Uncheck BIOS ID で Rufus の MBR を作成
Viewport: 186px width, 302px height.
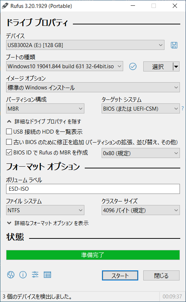coord(9,152)
